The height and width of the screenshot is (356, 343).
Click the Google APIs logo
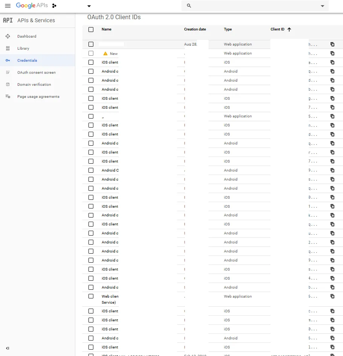click(x=32, y=5)
